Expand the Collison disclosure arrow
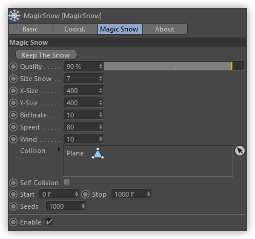The image size is (255, 239). point(59,149)
